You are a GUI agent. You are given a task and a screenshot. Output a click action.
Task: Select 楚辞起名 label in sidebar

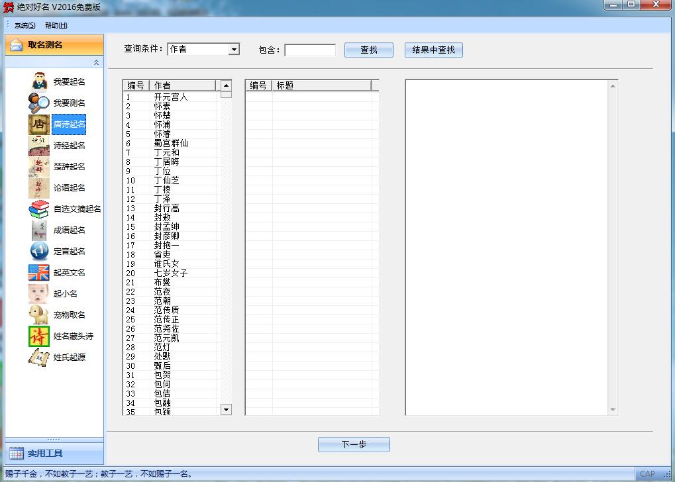point(70,167)
